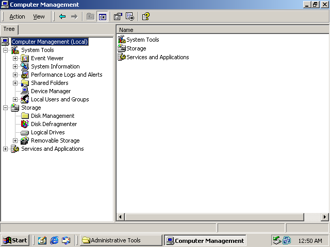Select Storage text in Name list
Screen dimensions: 330x247
[136, 48]
